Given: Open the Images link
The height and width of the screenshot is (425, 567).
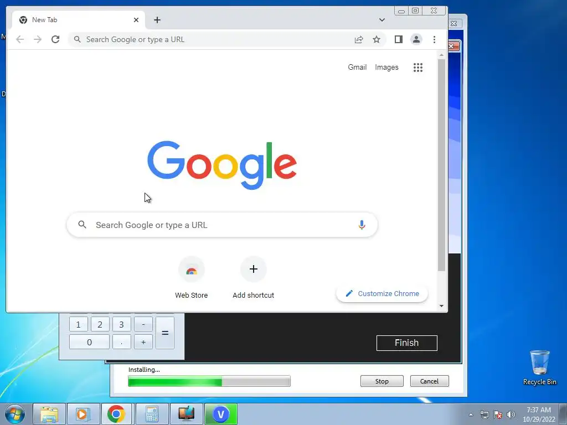Looking at the screenshot, I should point(386,67).
